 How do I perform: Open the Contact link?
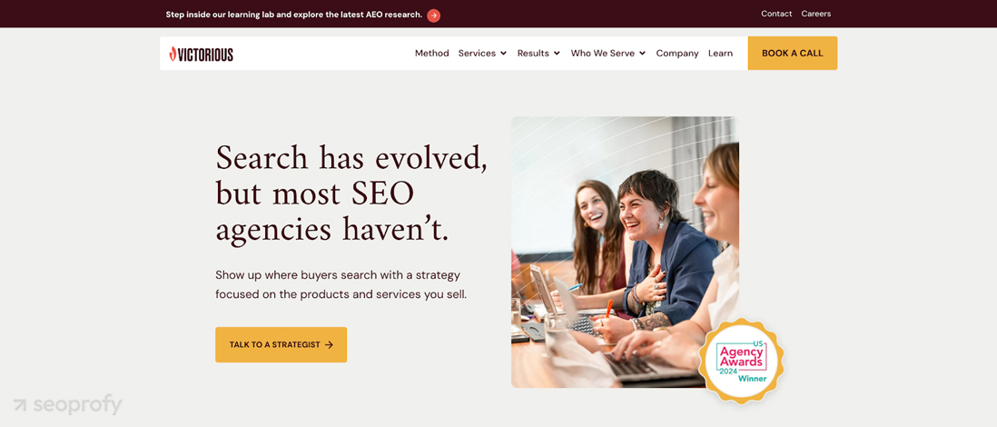pyautogui.click(x=776, y=14)
